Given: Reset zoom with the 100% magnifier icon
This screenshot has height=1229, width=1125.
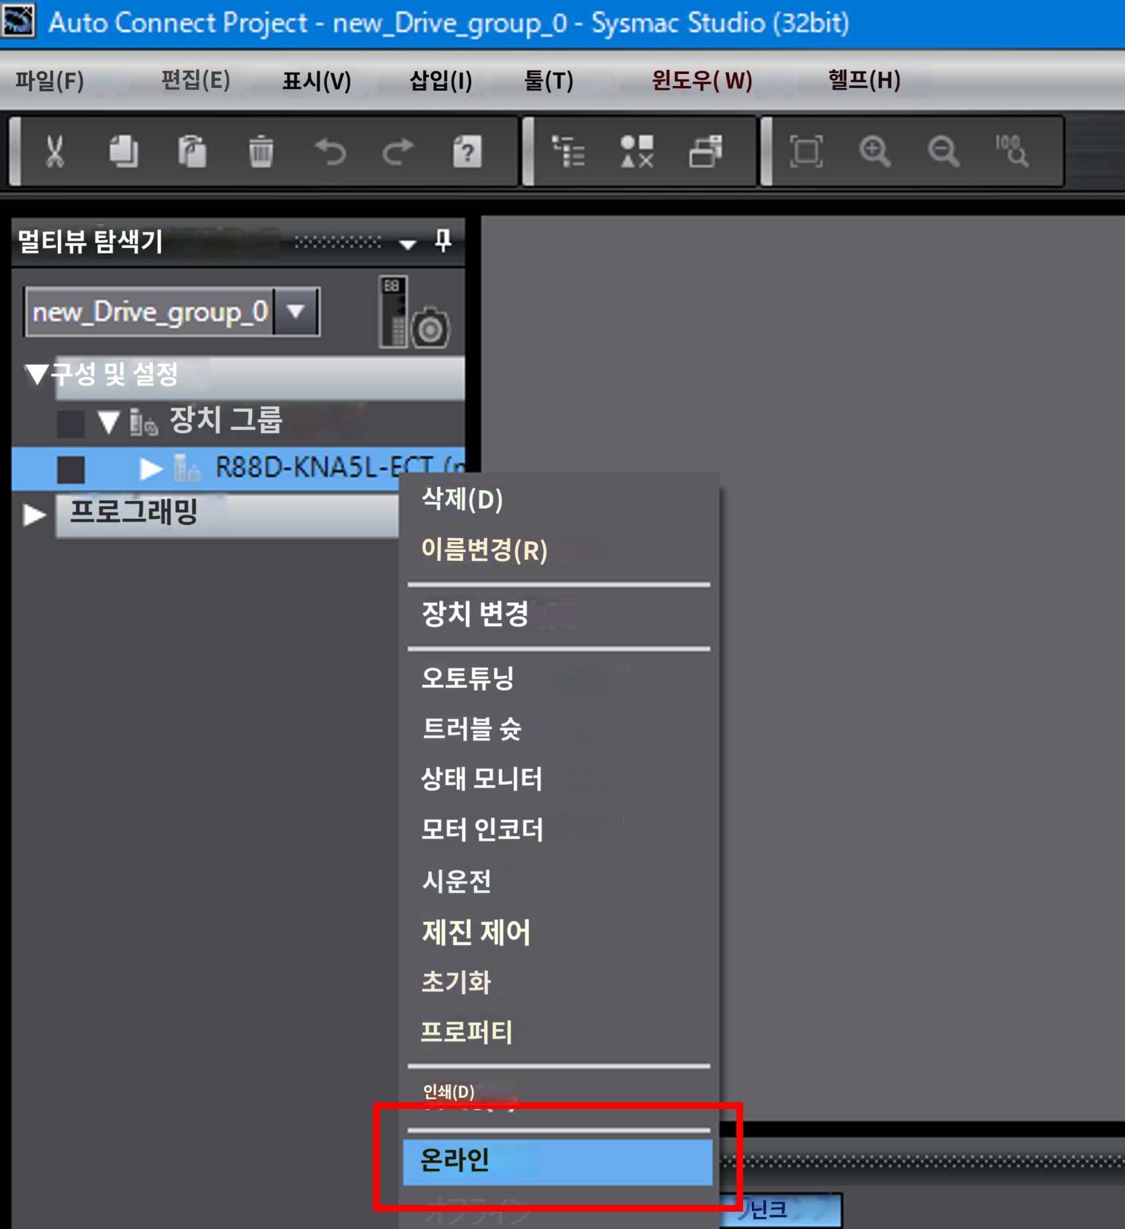Looking at the screenshot, I should (1012, 151).
